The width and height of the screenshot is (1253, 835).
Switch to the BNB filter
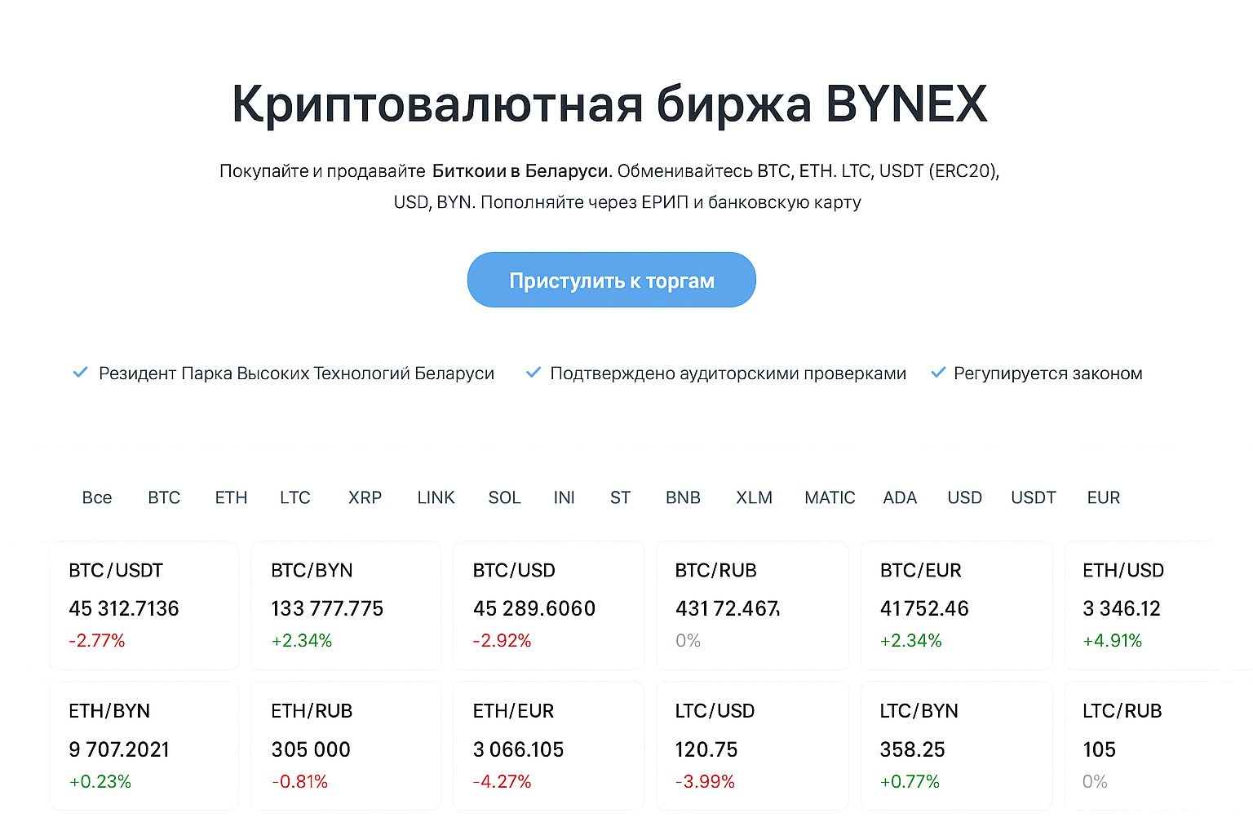coord(682,497)
